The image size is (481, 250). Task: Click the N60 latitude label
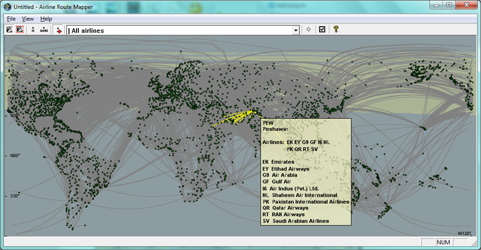(15, 76)
